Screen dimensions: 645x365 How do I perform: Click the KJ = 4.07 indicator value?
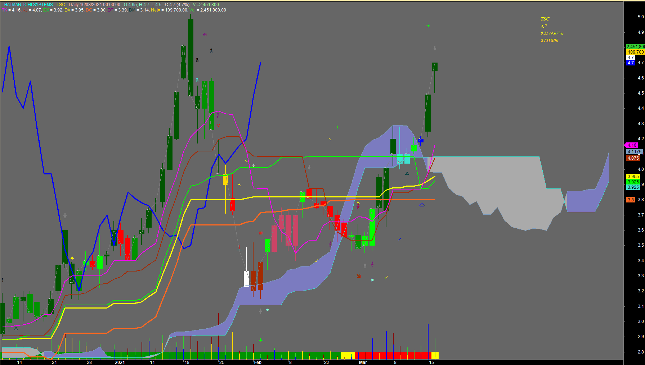coord(32,10)
